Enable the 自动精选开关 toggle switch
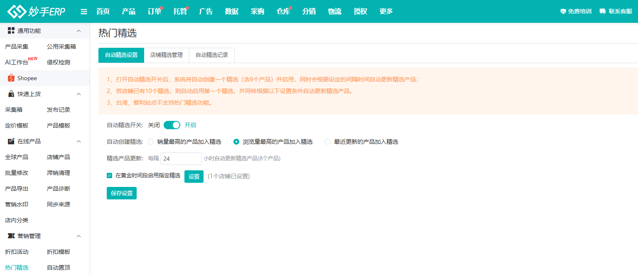 [172, 125]
